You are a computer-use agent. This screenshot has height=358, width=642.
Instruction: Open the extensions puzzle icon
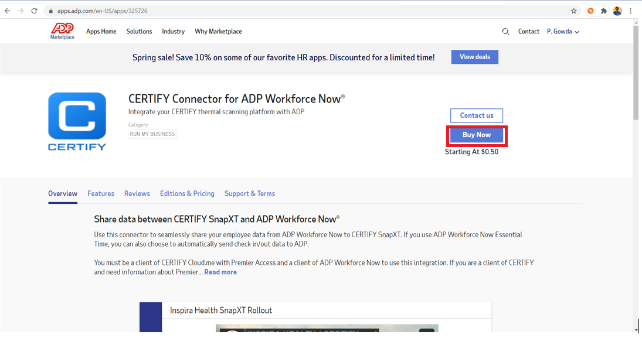[603, 11]
